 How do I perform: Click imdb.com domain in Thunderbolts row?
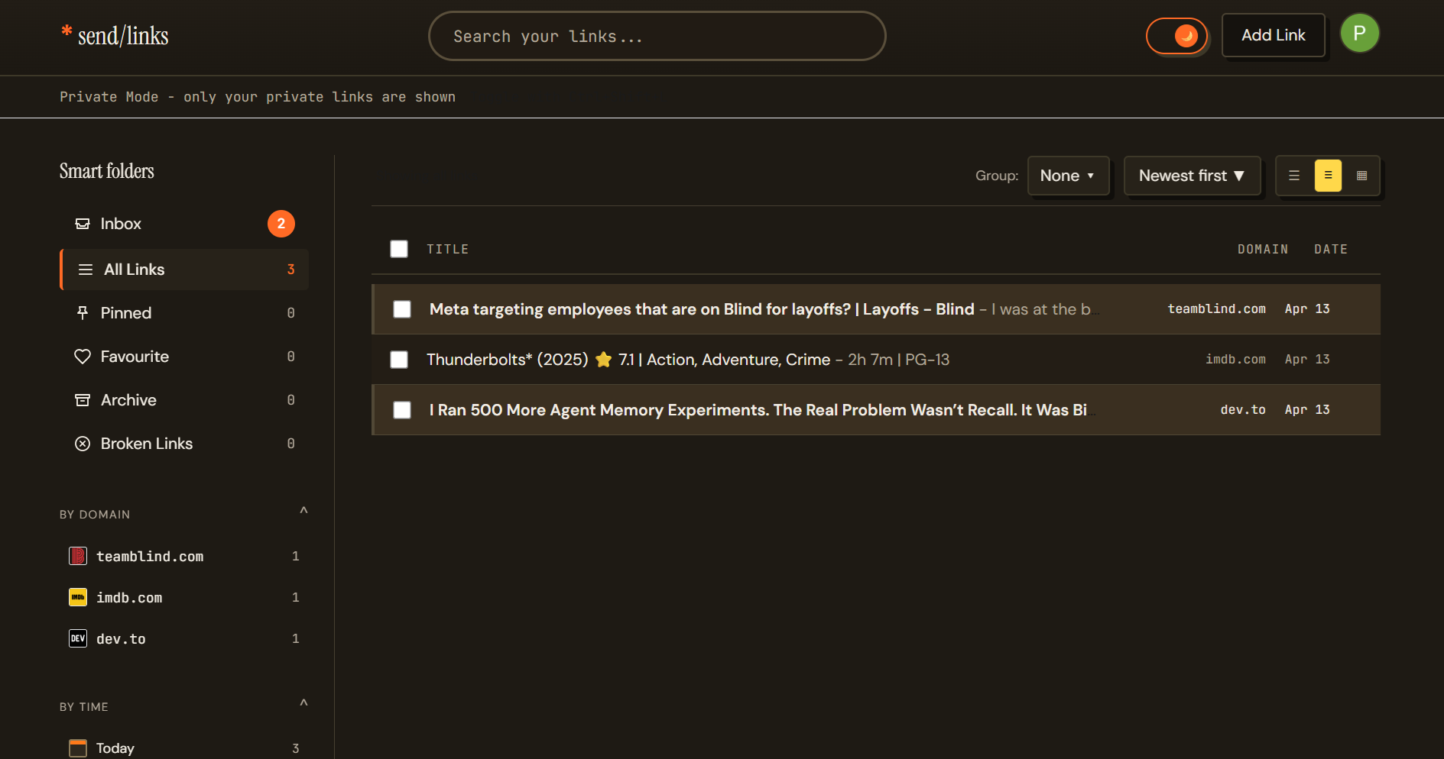(x=1235, y=359)
